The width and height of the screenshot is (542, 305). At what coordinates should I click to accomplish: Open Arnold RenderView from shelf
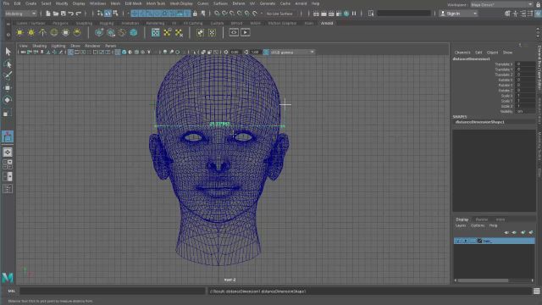coord(234,32)
